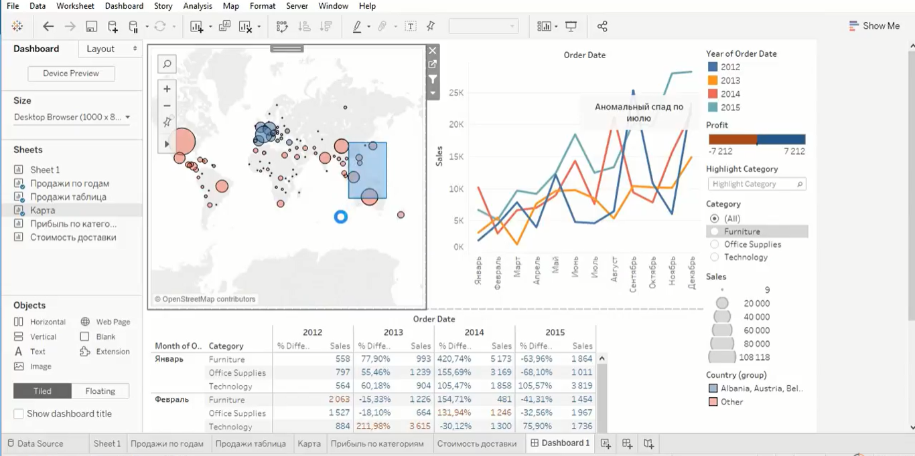The image size is (915, 456).
Task: Switch to Tiled object mode
Action: pos(42,391)
